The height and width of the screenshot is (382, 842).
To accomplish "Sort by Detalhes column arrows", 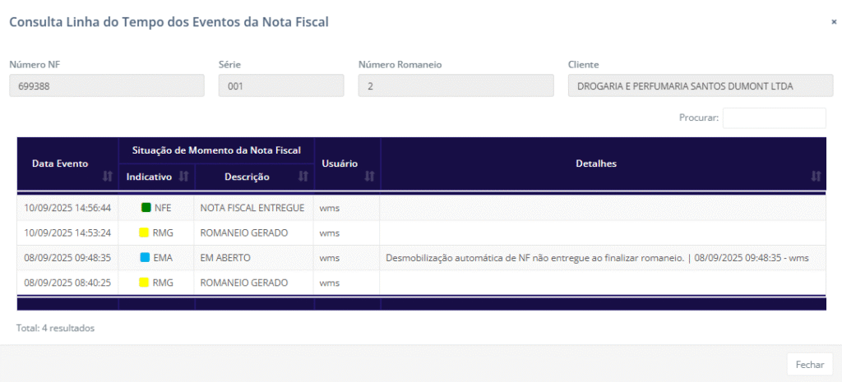I will click(815, 177).
